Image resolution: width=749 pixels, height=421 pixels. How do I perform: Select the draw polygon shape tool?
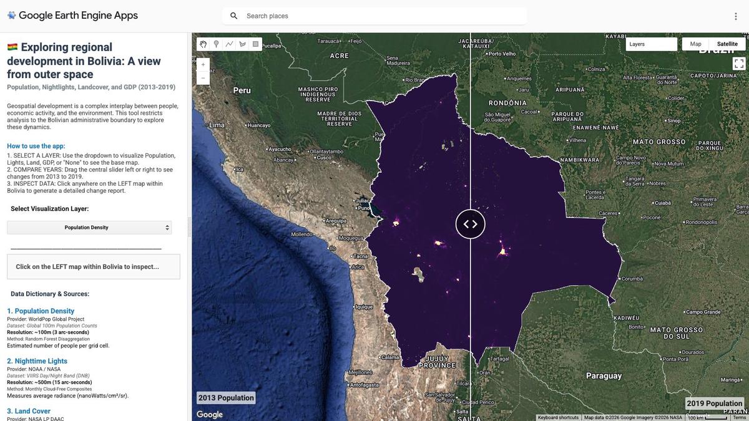pyautogui.click(x=242, y=44)
